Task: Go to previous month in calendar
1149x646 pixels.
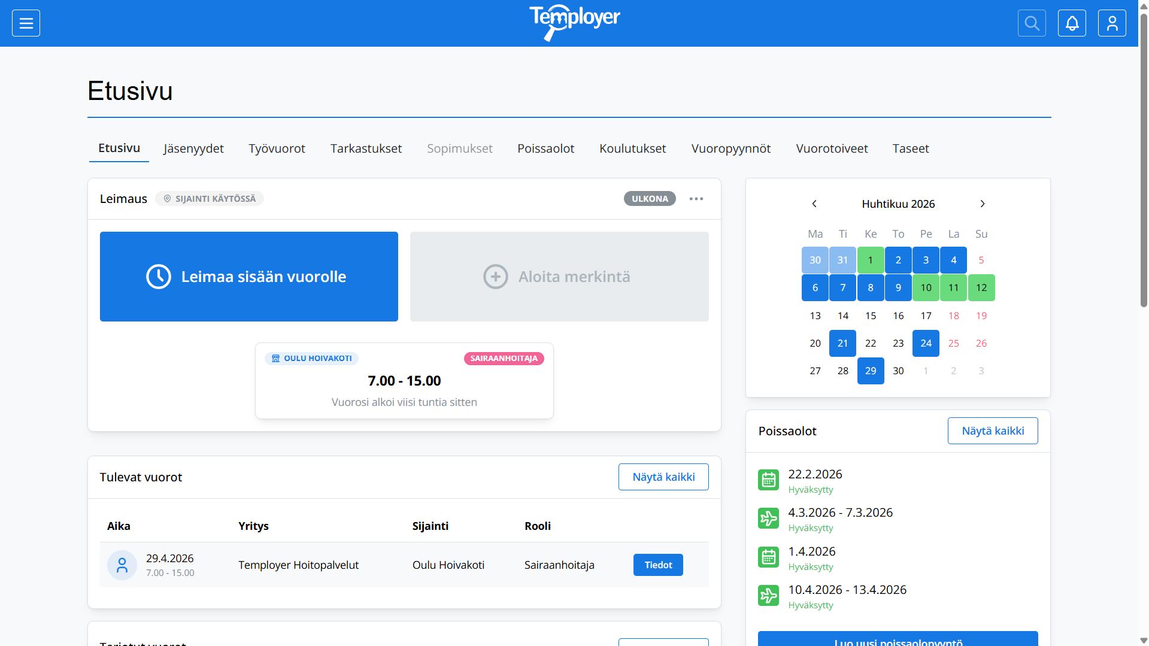Action: (x=814, y=204)
